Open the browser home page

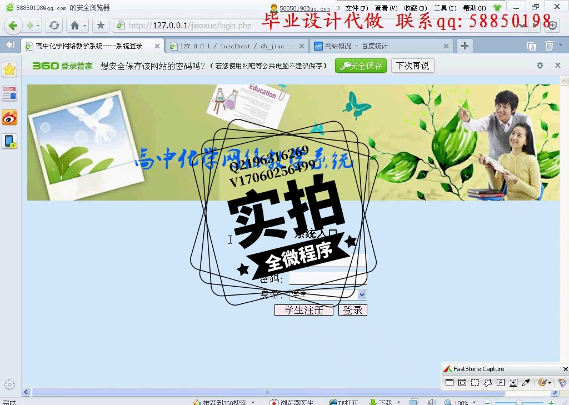pos(74,26)
